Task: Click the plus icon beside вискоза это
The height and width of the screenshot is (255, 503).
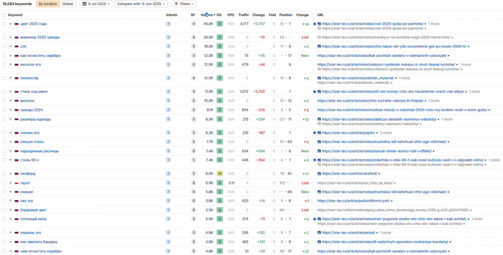Action: click(10, 64)
